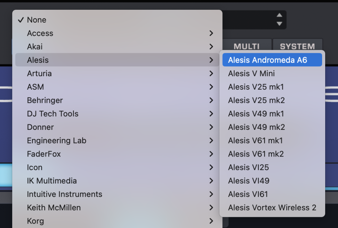Expand the Arturia submenu chevron
The height and width of the screenshot is (228, 338).
coord(211,74)
